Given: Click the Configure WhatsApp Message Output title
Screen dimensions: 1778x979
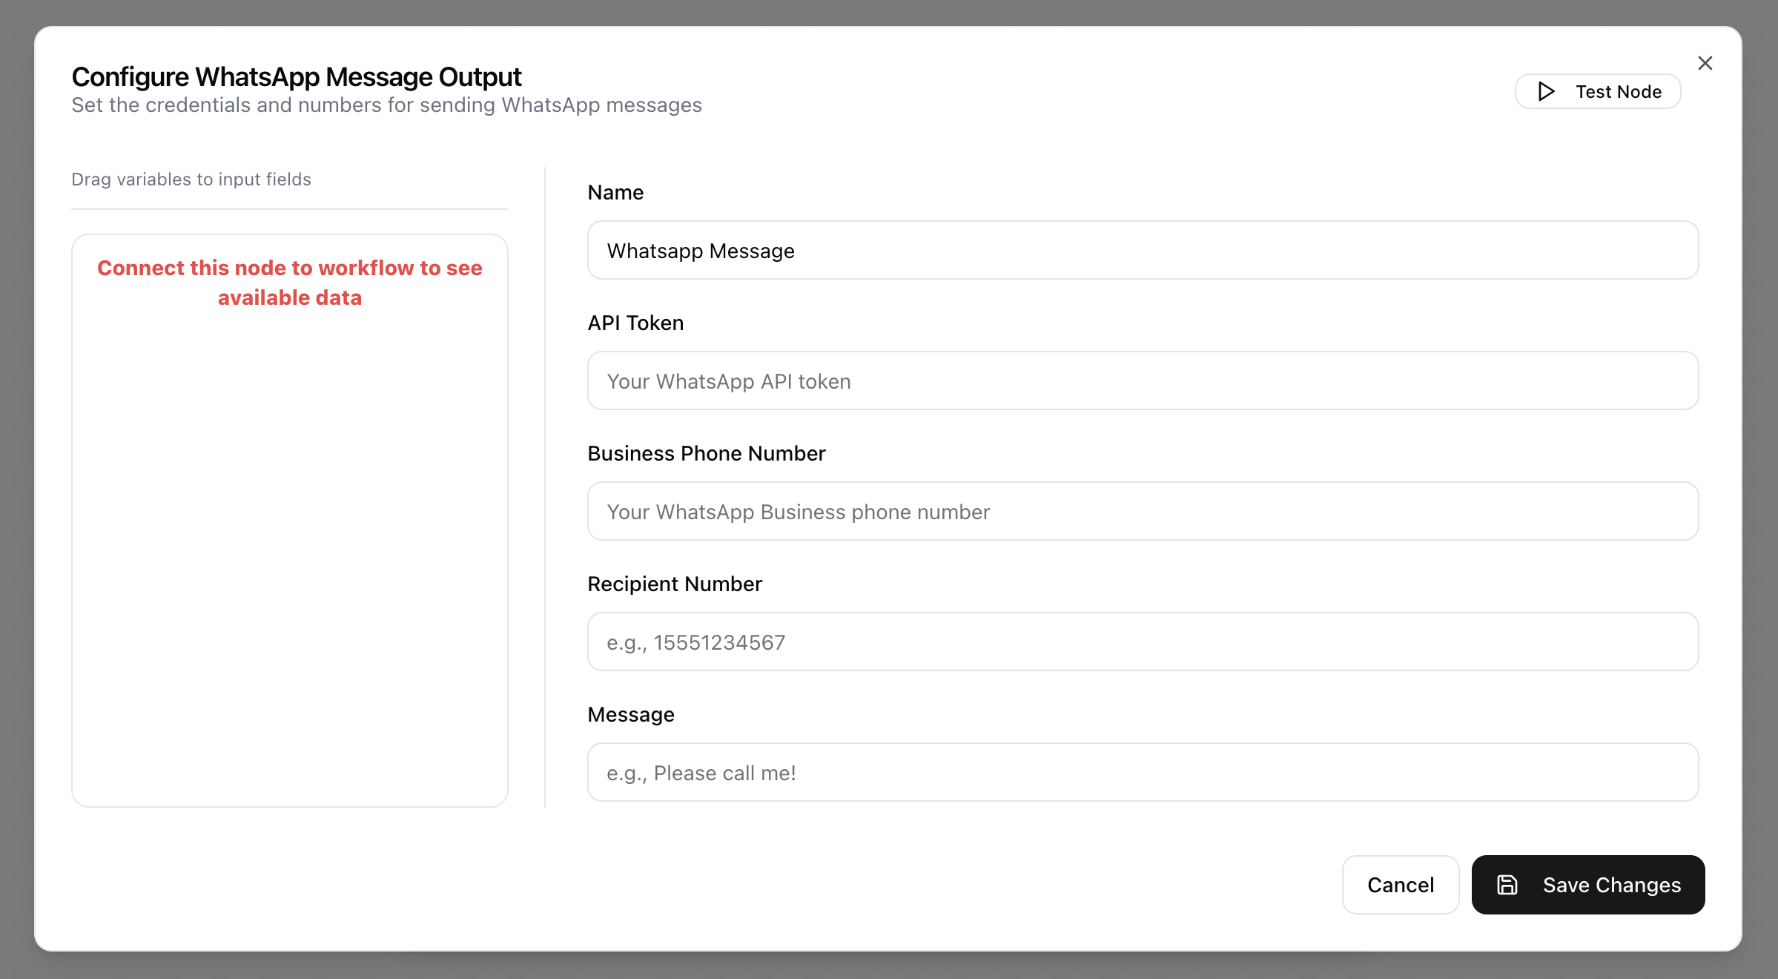Looking at the screenshot, I should [x=297, y=77].
